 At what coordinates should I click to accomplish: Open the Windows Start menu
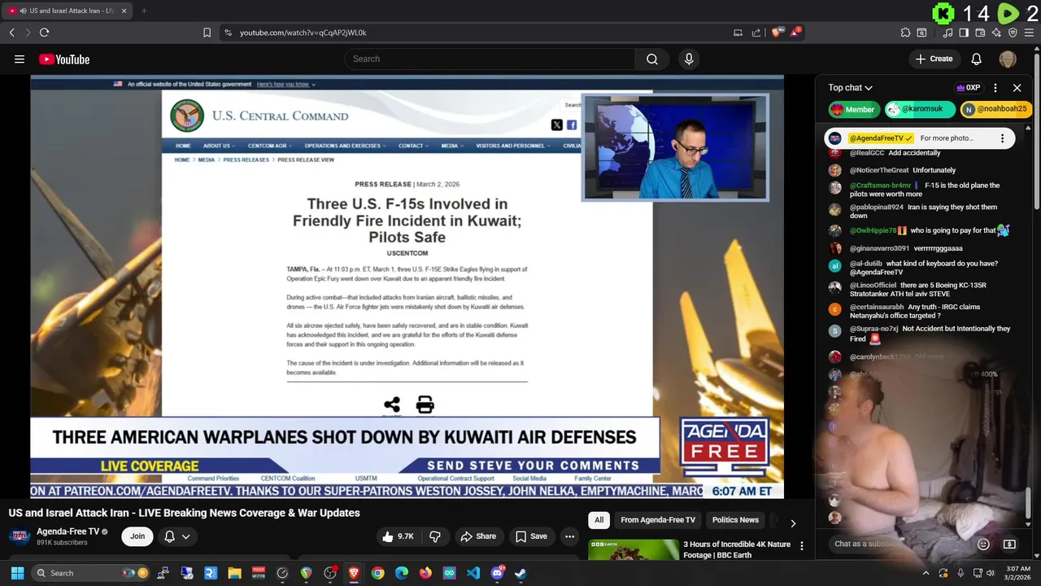coord(17,573)
